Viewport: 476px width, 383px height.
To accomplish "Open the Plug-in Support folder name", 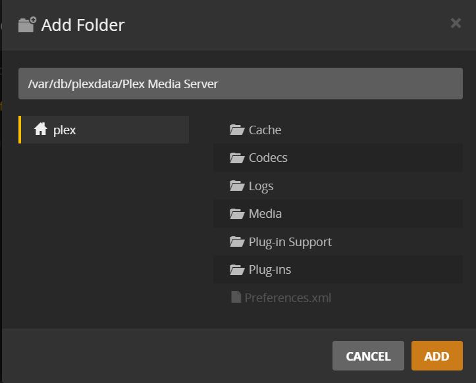I will tap(290, 242).
